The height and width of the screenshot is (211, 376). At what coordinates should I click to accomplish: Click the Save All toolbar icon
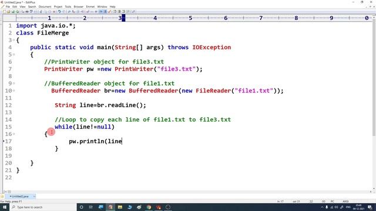click(x=18, y=12)
